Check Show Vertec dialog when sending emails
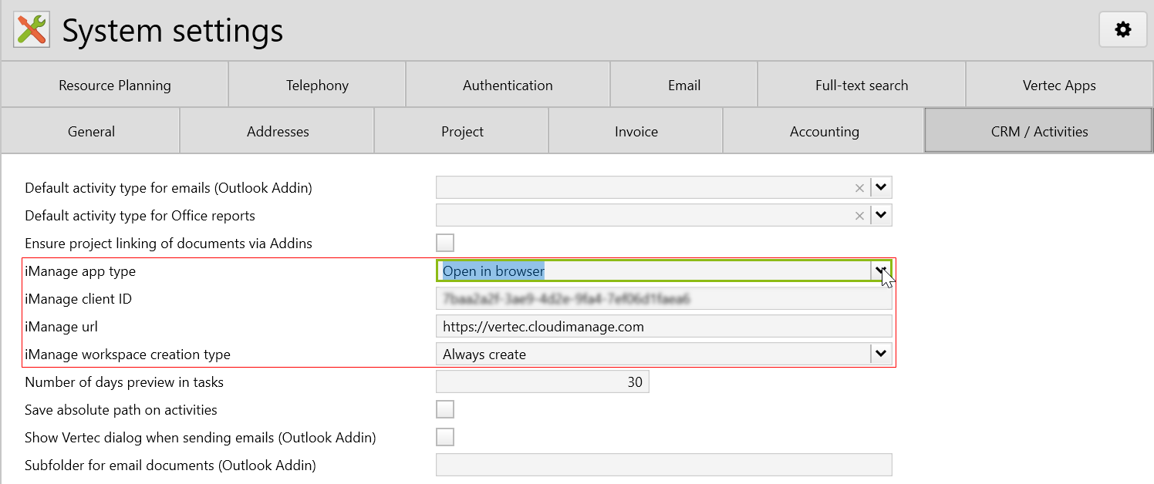The height and width of the screenshot is (484, 1154). 445,438
